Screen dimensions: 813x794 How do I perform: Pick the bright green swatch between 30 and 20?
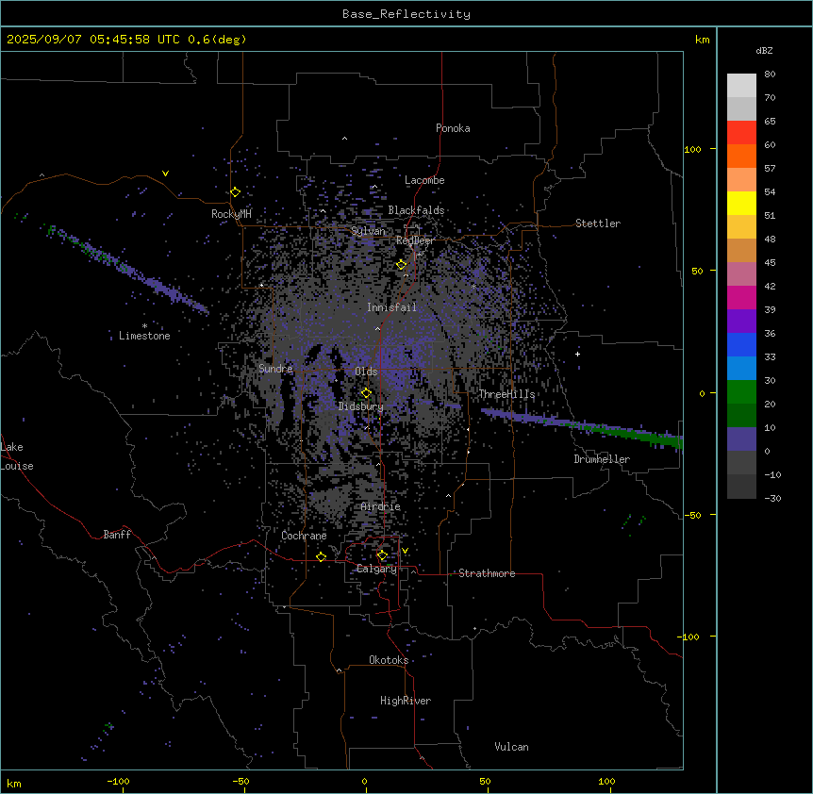pos(741,392)
